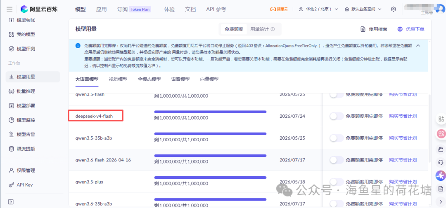
Task: Click the 优惠下单 coupon icon
Action: coord(400,29)
